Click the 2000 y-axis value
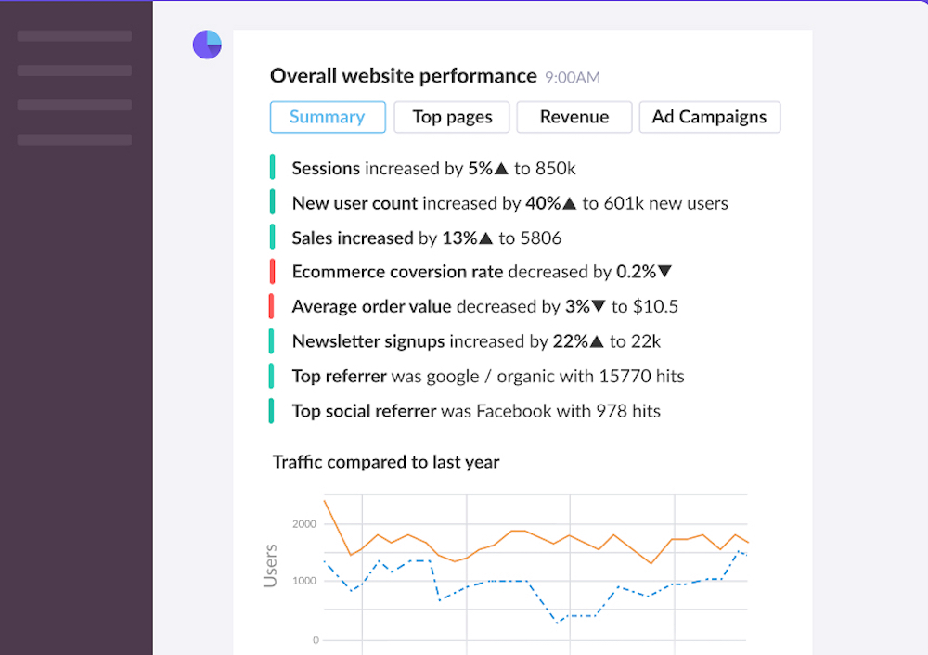This screenshot has width=928, height=655. [x=304, y=524]
